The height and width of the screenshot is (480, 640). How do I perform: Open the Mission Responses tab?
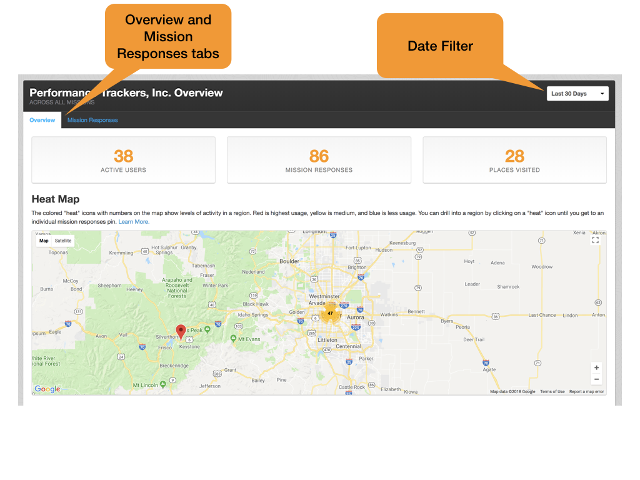[x=92, y=120]
